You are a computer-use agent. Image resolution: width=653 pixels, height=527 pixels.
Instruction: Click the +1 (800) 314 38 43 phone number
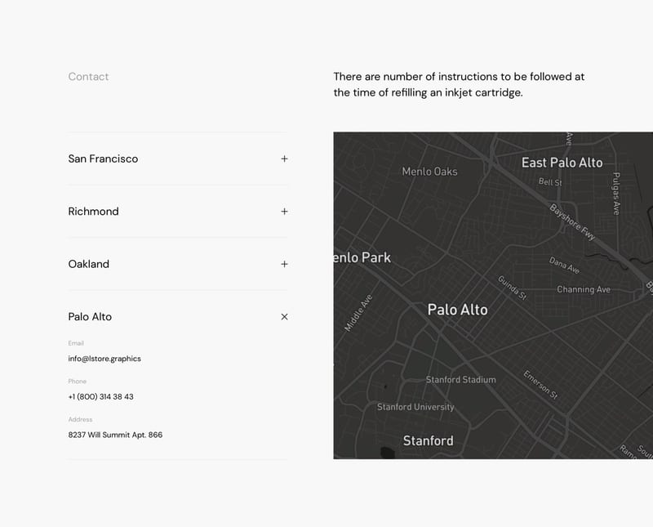pos(100,397)
